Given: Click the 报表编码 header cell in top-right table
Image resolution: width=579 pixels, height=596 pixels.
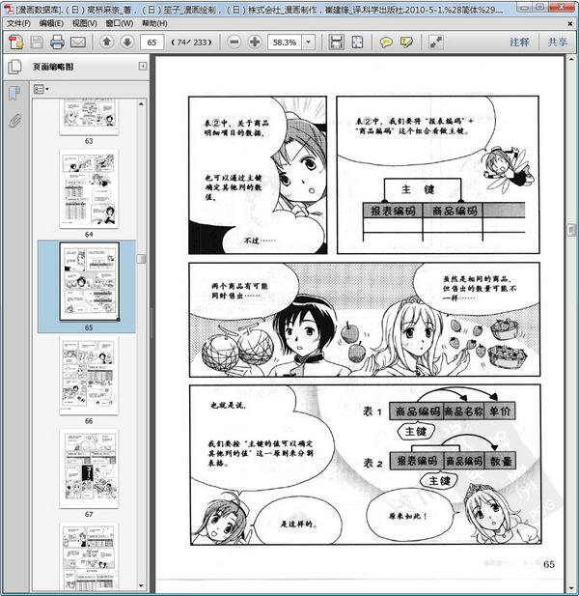Looking at the screenshot, I should pyautogui.click(x=393, y=211).
